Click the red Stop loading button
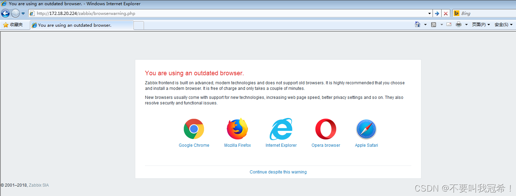 446,14
